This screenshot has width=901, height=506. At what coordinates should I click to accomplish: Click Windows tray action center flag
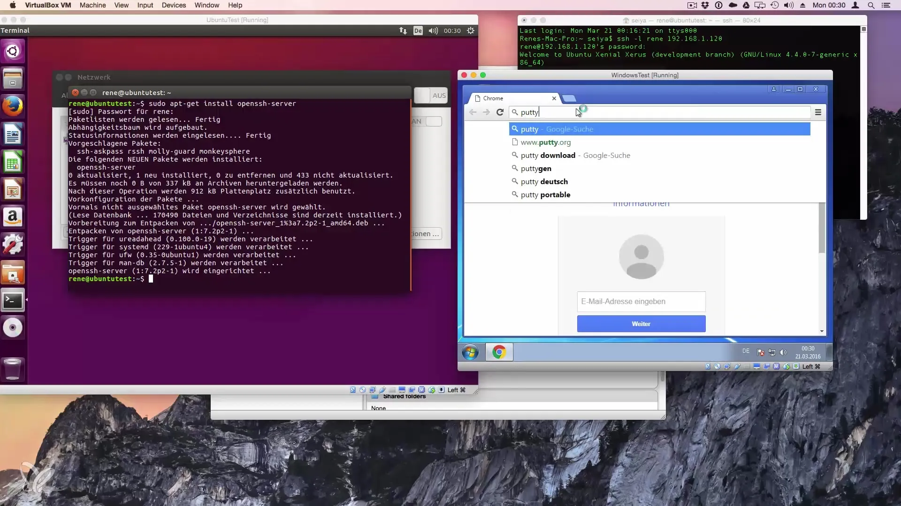761,352
